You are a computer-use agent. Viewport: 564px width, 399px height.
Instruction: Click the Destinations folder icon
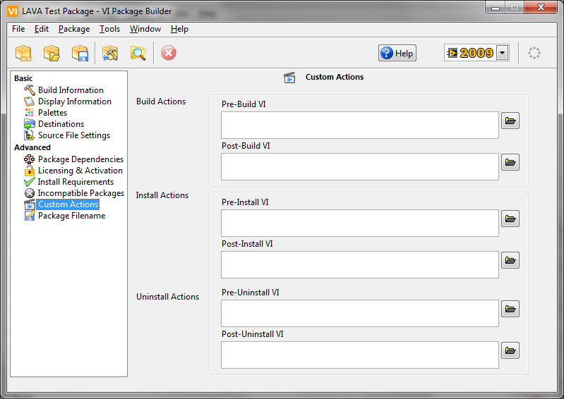29,124
